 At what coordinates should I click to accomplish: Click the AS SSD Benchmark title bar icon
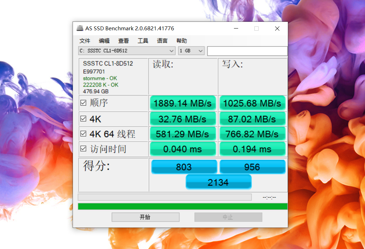[79, 28]
